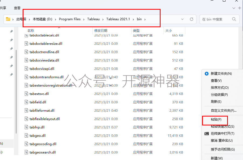Add a new tab with plus icon

239,8
